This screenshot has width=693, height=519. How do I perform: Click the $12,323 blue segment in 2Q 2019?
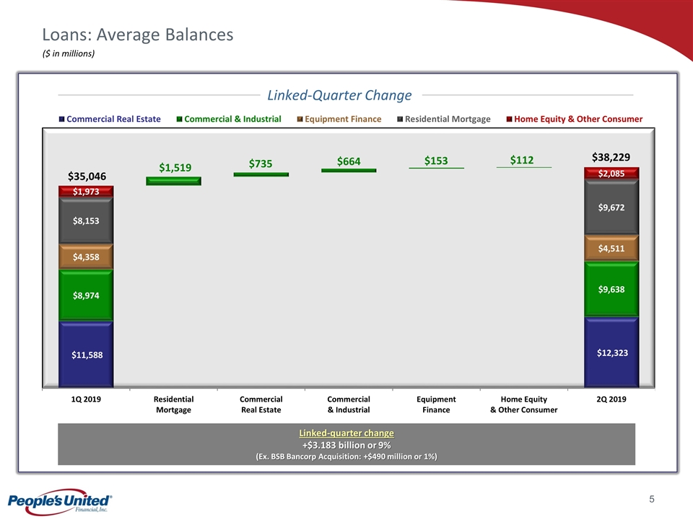[x=611, y=352]
